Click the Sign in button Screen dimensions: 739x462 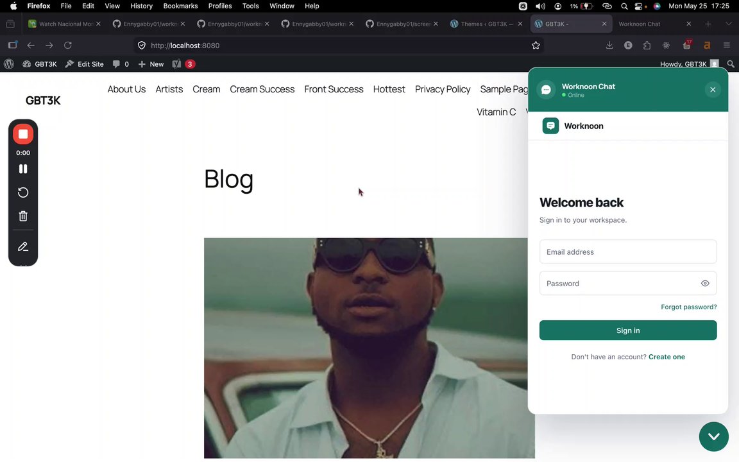(x=628, y=330)
